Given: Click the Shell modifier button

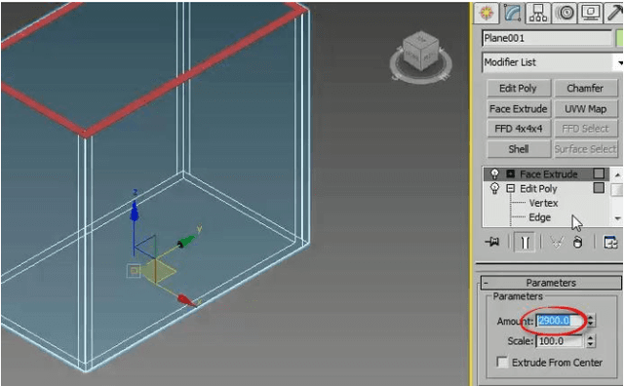Looking at the screenshot, I should pyautogui.click(x=519, y=149).
